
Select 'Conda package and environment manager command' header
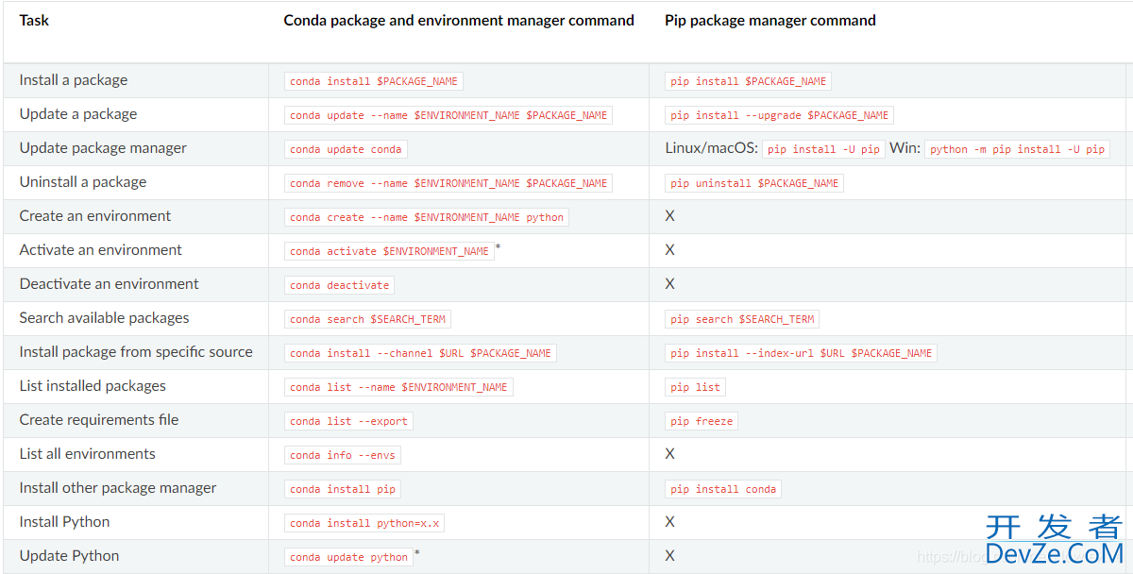(x=459, y=20)
